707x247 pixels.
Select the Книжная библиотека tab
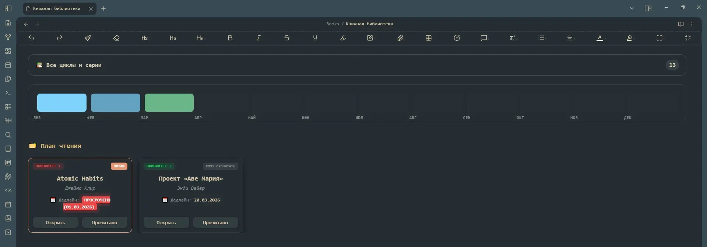[57, 8]
